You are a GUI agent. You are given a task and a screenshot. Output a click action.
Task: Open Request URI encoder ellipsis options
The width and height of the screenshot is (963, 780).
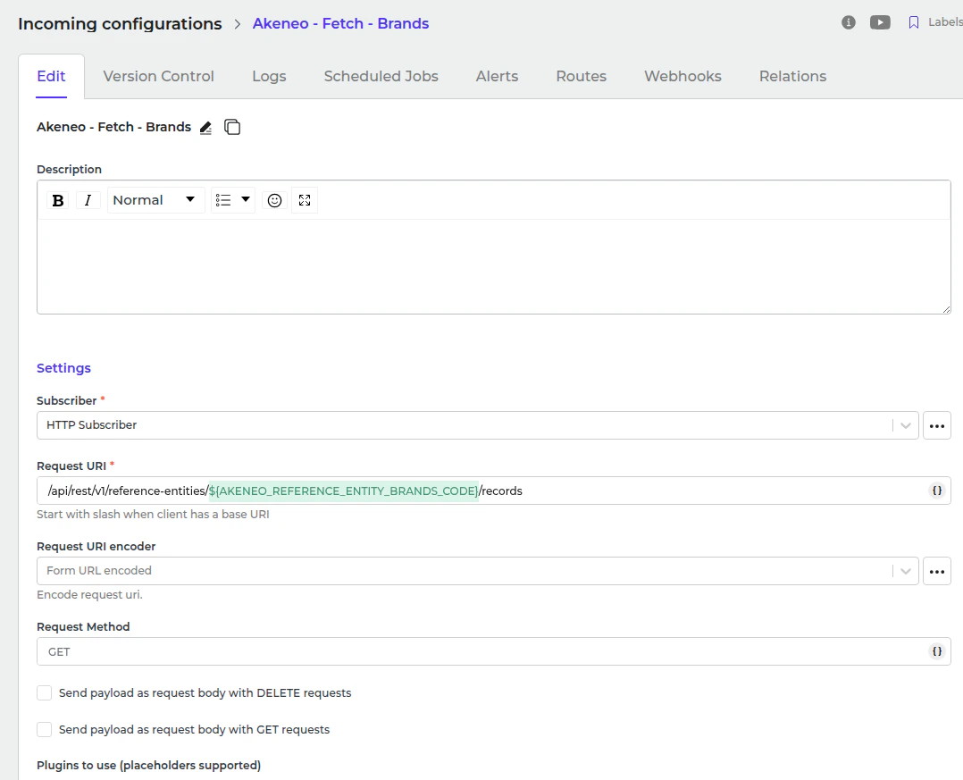(x=936, y=571)
